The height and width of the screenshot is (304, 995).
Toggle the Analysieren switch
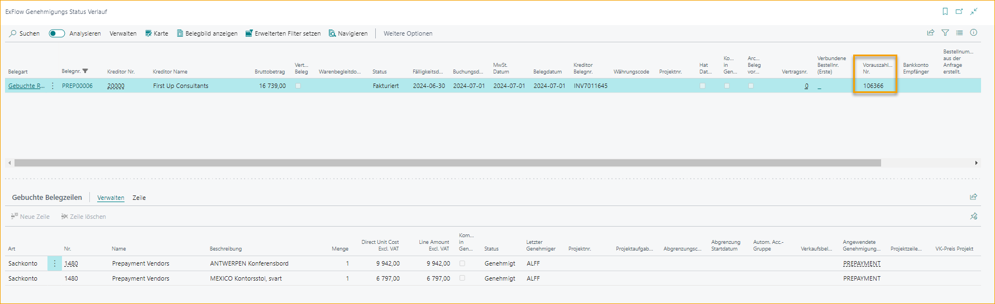[x=56, y=33]
